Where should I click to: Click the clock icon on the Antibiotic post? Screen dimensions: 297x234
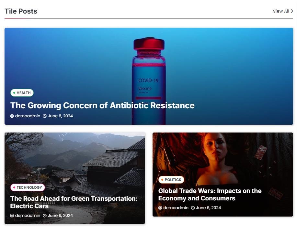pyautogui.click(x=45, y=116)
